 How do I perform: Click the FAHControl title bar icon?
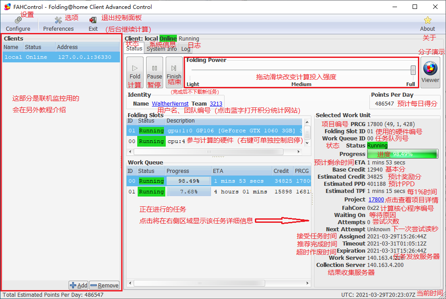[8, 7]
